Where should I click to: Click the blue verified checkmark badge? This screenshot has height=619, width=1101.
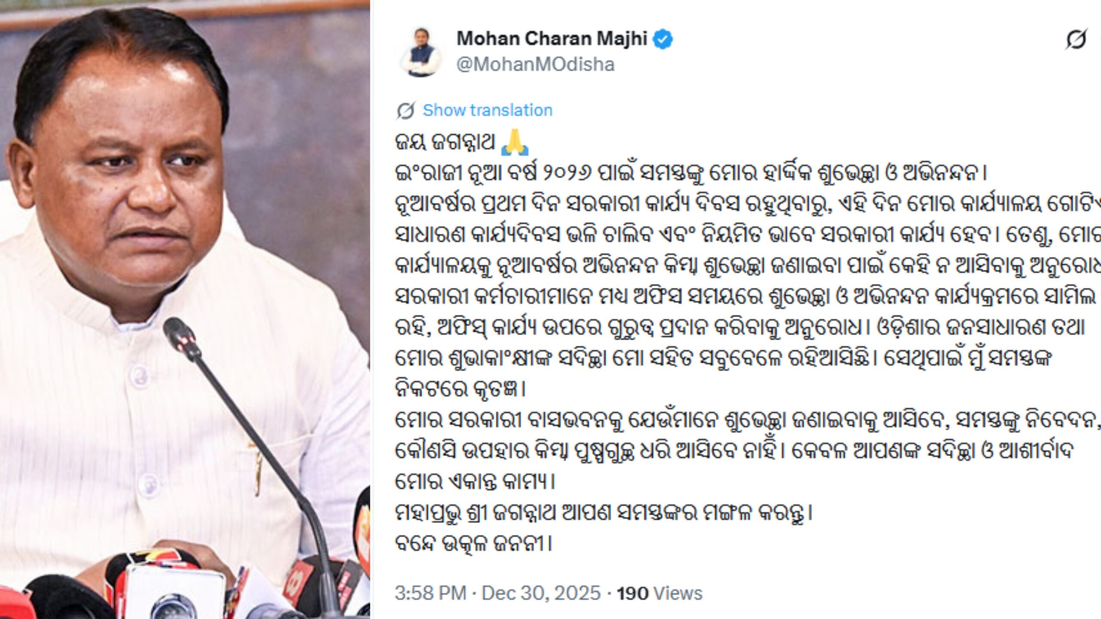(x=663, y=39)
